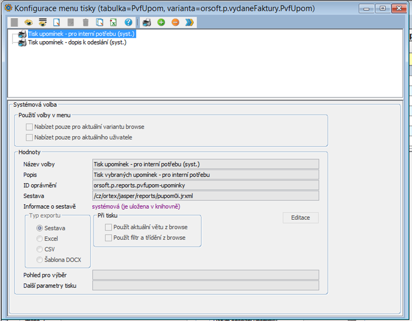Check 'Použít filtr a třídění z browse'

click(x=108, y=238)
